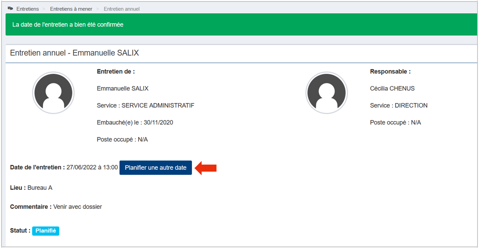Screen dimensions: 479x248
Task: Click Emmanuelle SALIX profile avatar
Action: [x=53, y=93]
